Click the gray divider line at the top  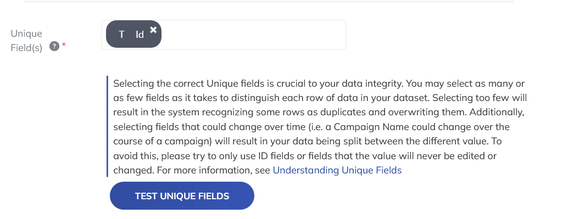(269, 2)
